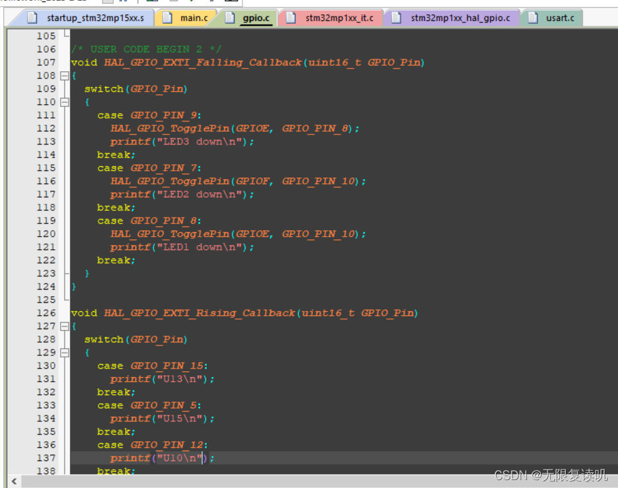Click on HAL_GPIO_EXTI_Falling_Callback function name

pos(203,63)
